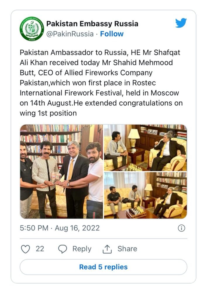Click the tweet text 'wing 1st position'
Image resolution: width=207 pixels, height=300 pixels.
coord(48,113)
